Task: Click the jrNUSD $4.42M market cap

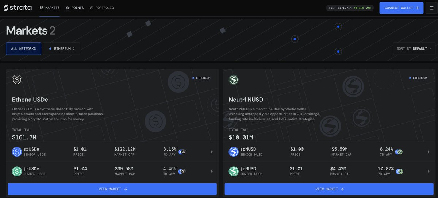Action: 338,169
